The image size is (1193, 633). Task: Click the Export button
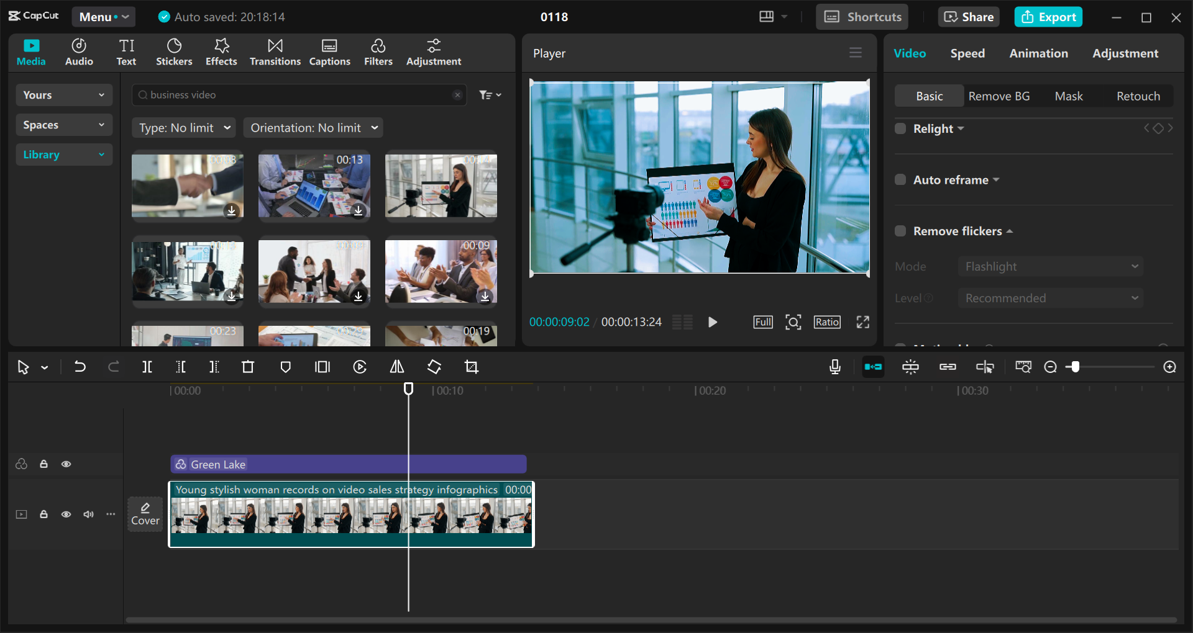click(1048, 17)
